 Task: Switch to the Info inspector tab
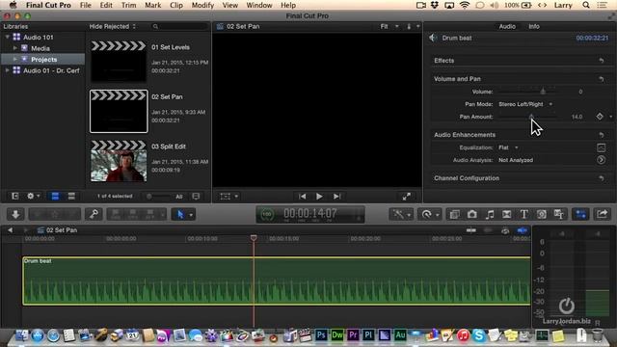pos(534,26)
